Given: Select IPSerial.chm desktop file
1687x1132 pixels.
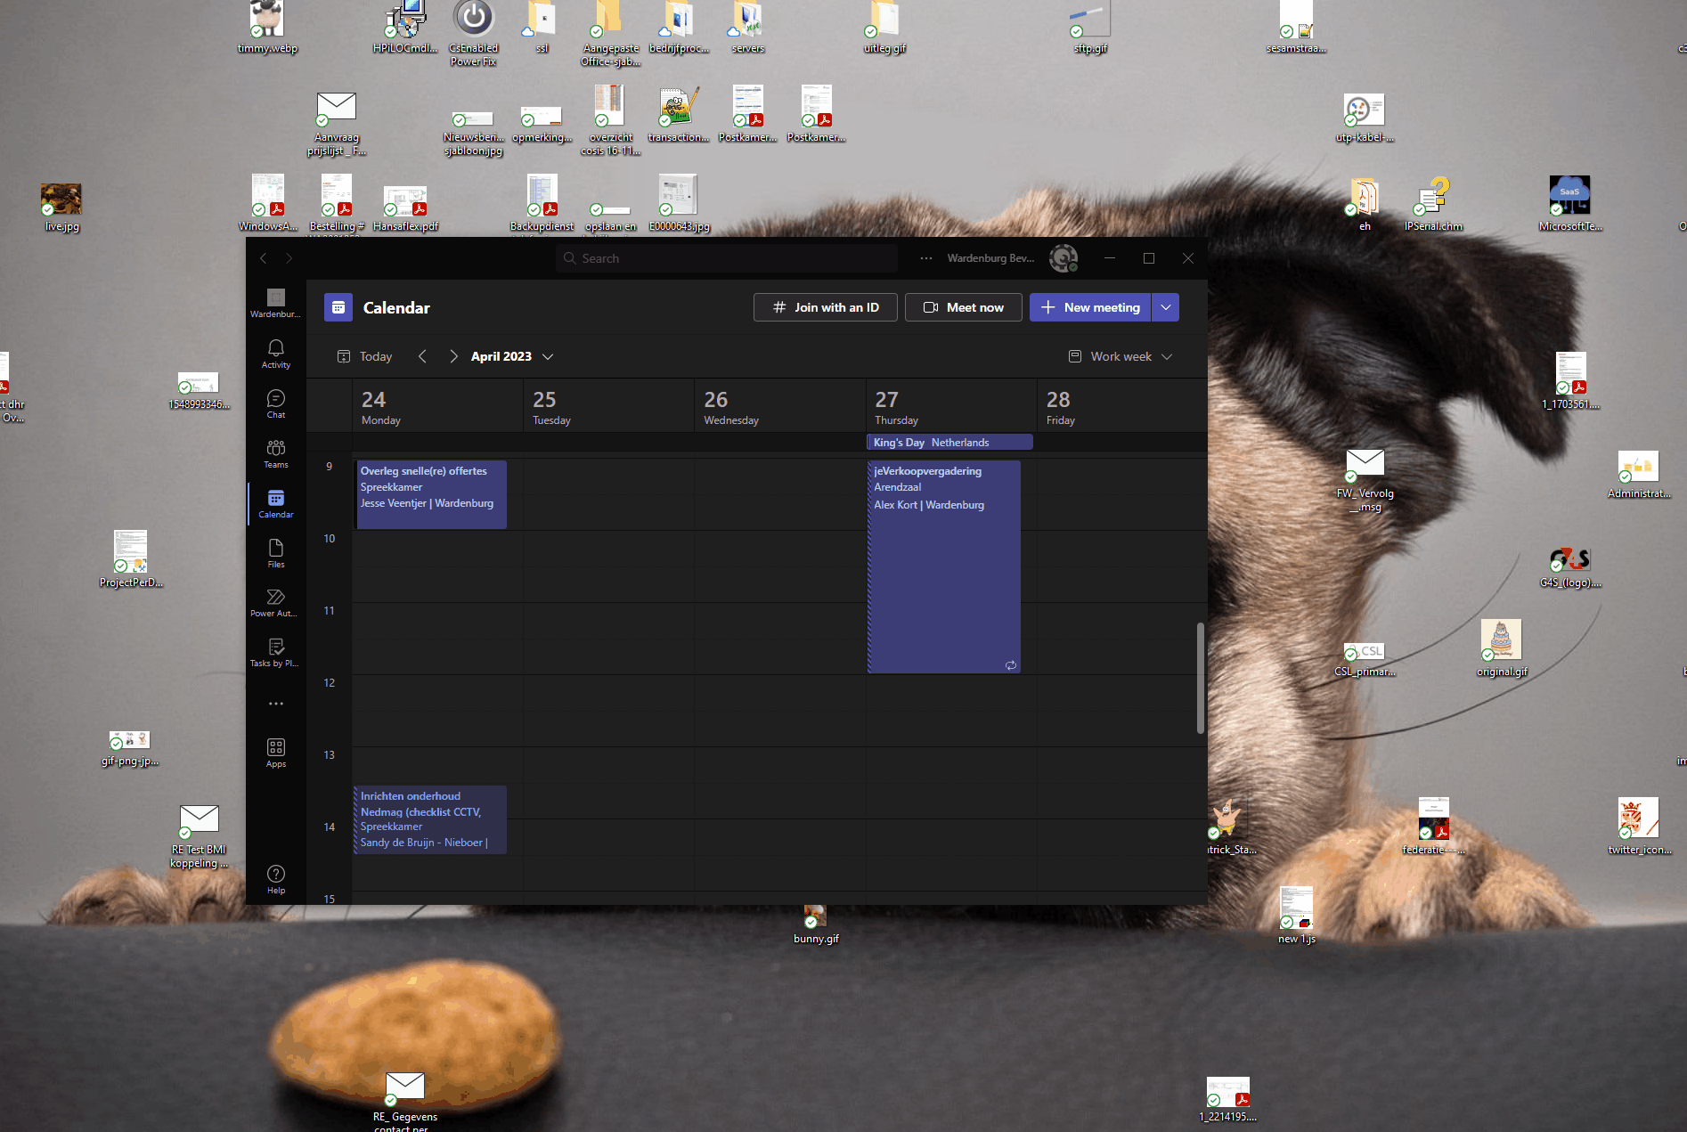Looking at the screenshot, I should [1433, 204].
